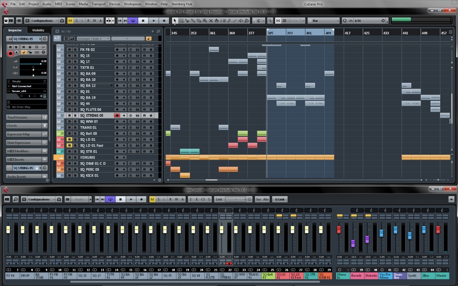Open the Bar grid type dropdown

click(323, 21)
